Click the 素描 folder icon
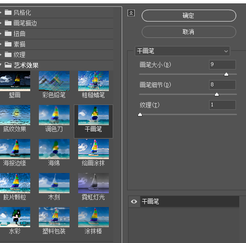 point(8,44)
